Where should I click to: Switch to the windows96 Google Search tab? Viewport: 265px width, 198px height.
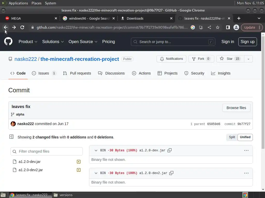[x=89, y=18]
